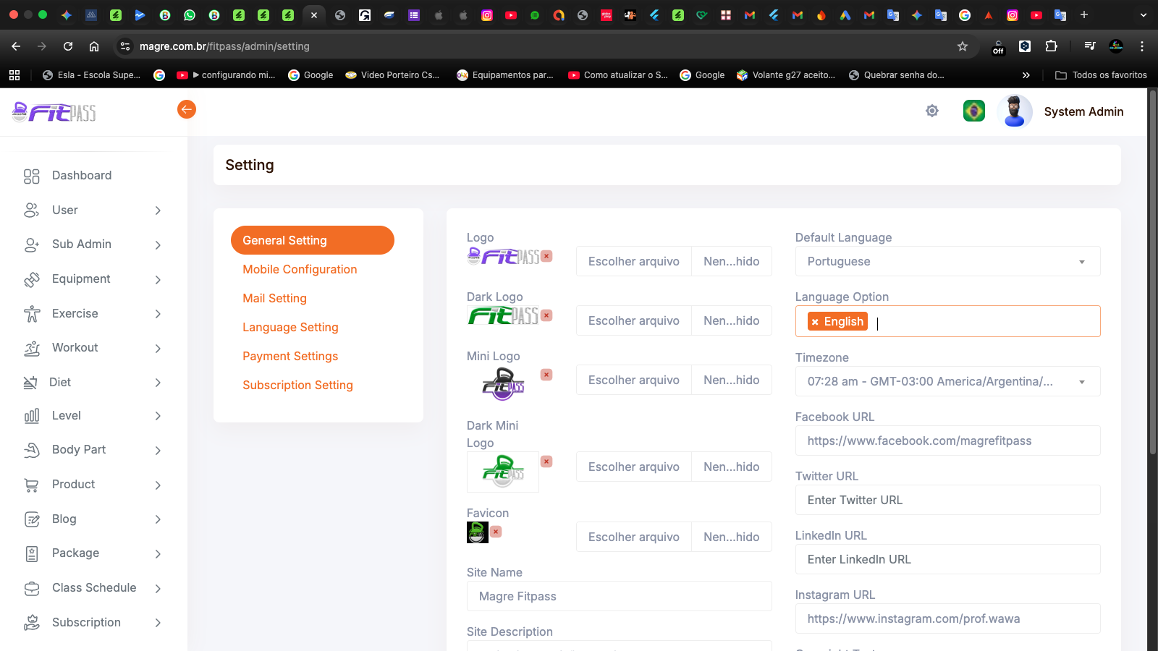The image size is (1158, 651).
Task: Click the Twitter URL input field
Action: (x=947, y=500)
